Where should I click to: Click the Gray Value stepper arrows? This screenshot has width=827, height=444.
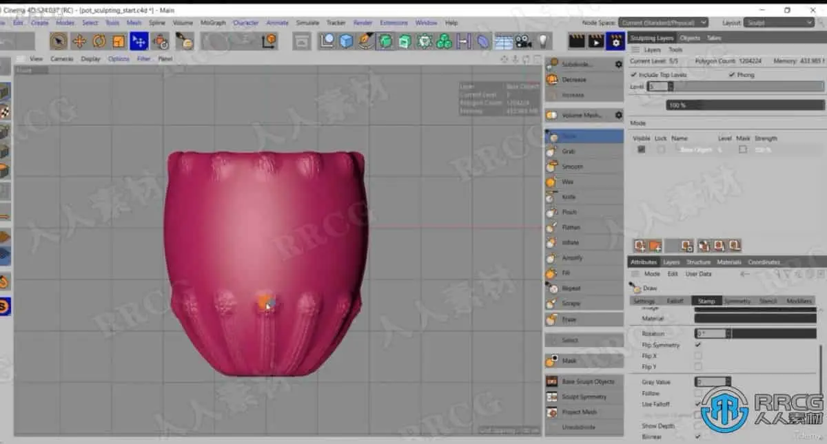coord(728,381)
